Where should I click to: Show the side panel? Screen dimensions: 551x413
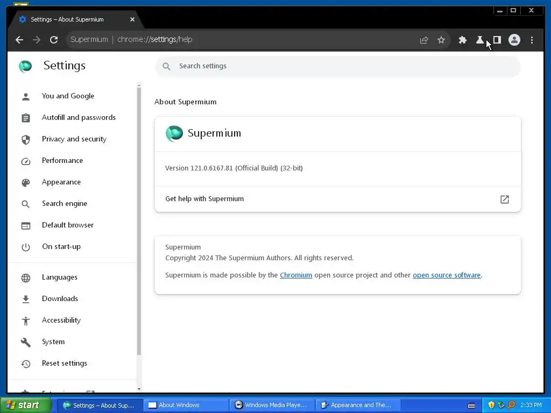[x=497, y=40]
